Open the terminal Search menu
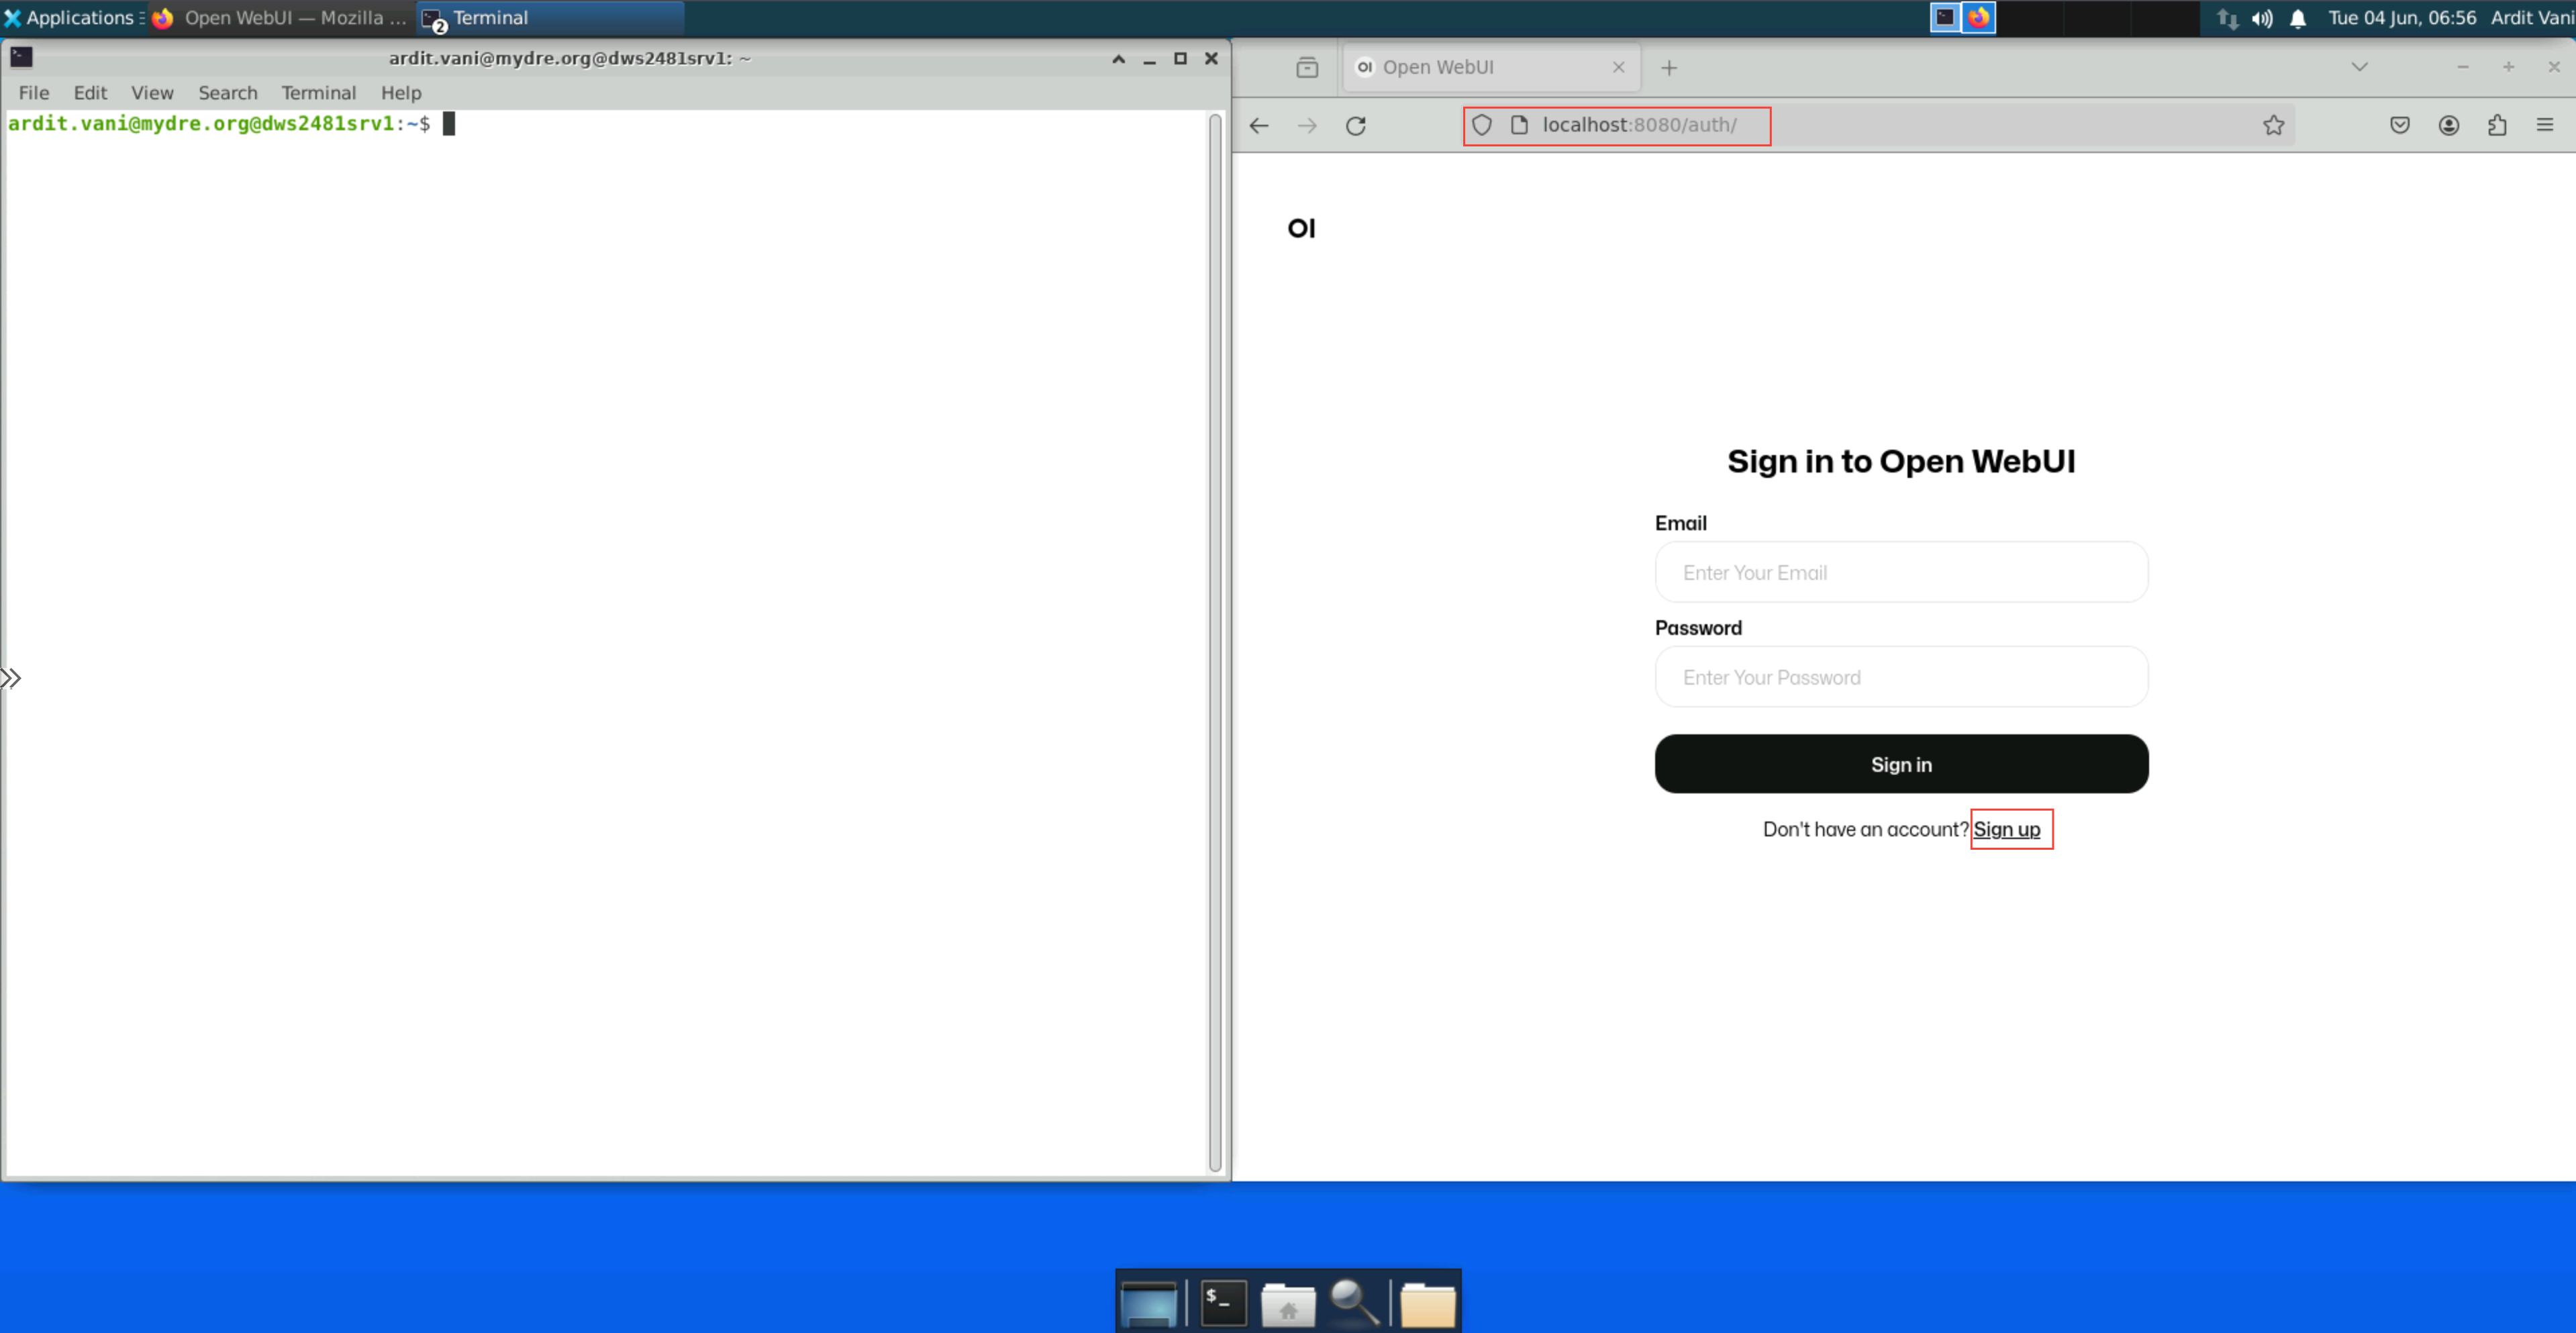Image resolution: width=2576 pixels, height=1333 pixels. click(x=228, y=93)
